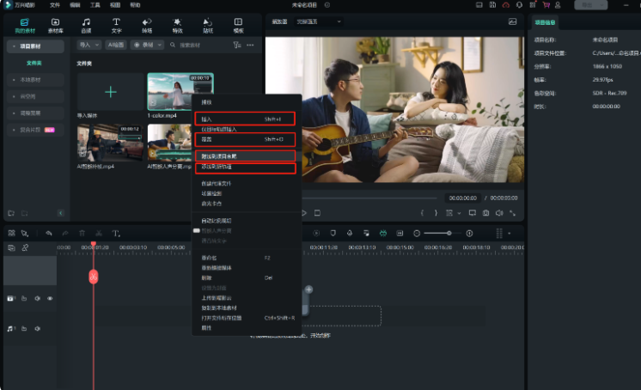Viewport: 641px width, 390px height.
Task: Click the AI绘图 button
Action: point(116,45)
